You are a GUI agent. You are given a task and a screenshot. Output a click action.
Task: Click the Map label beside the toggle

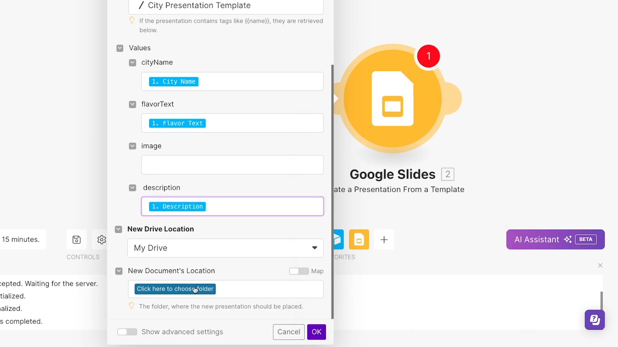click(317, 271)
